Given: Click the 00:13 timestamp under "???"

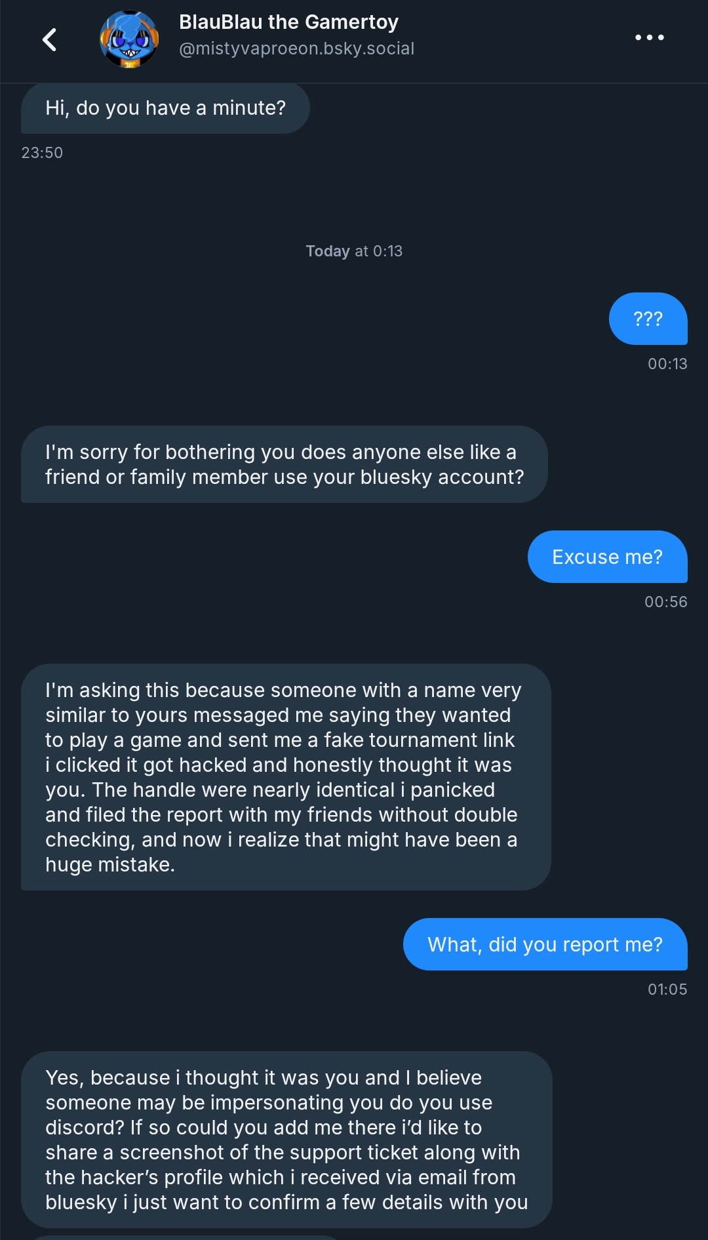Looking at the screenshot, I should click(x=667, y=364).
